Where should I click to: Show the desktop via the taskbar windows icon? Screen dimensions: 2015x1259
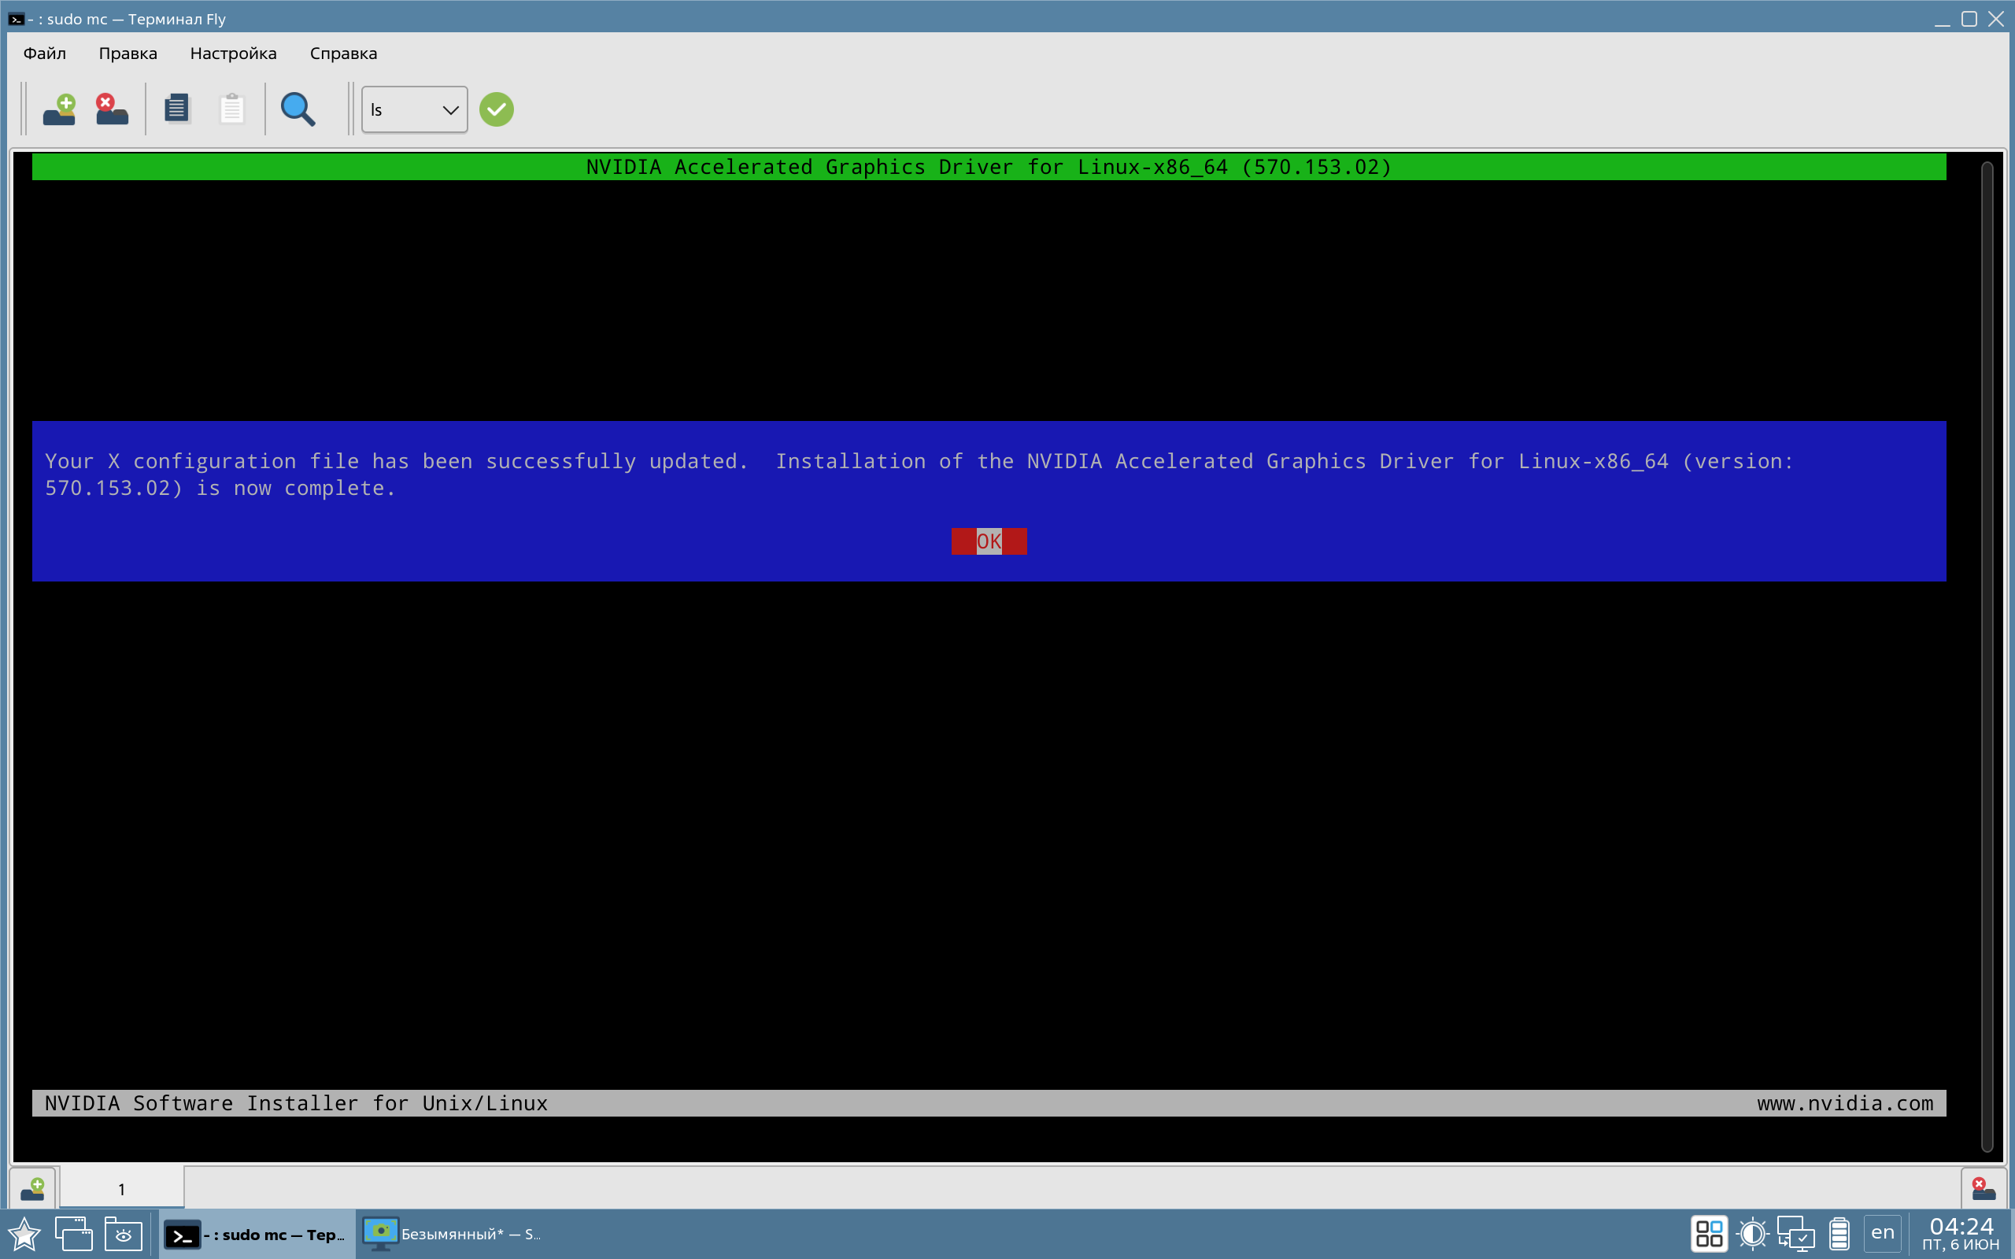[x=74, y=1234]
